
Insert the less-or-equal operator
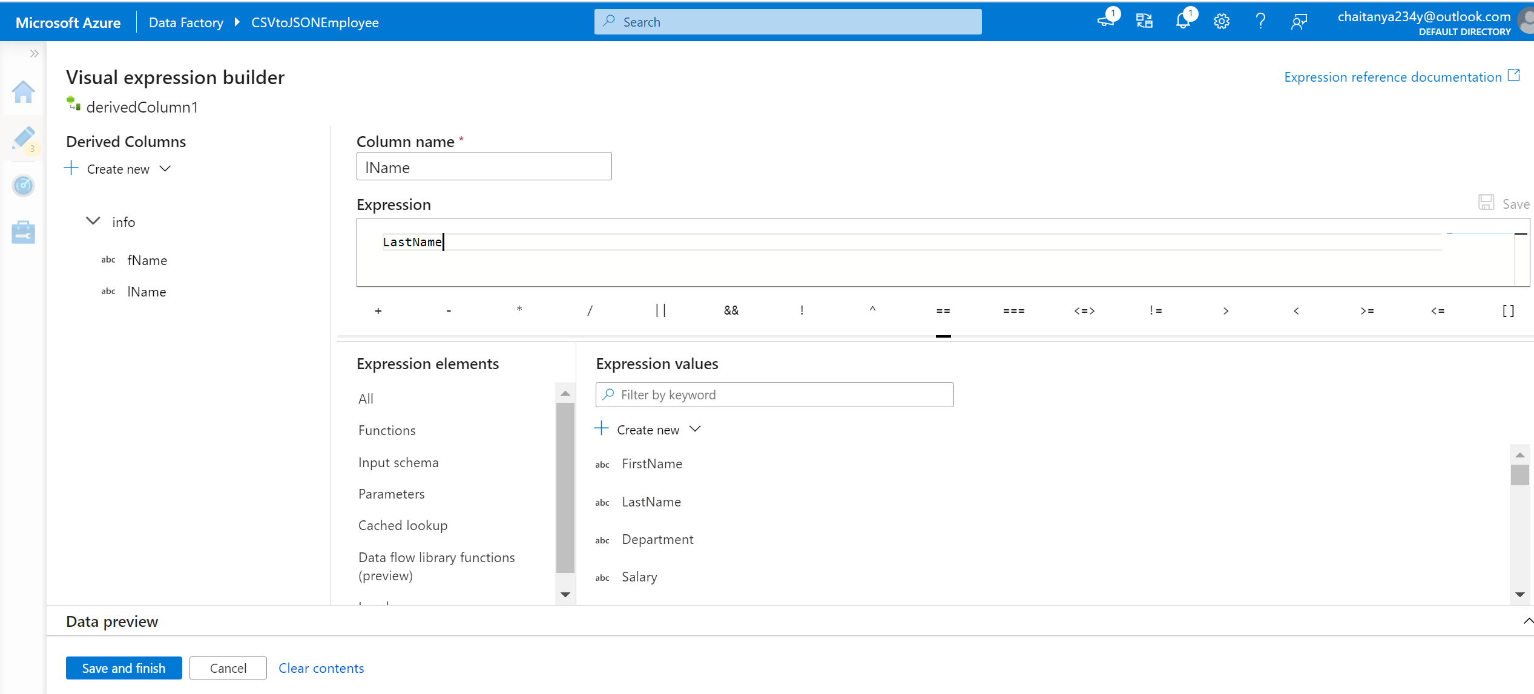click(1438, 310)
